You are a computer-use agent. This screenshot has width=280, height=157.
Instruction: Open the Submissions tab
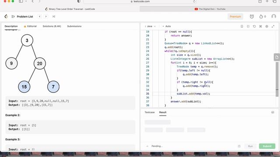tap(74, 26)
